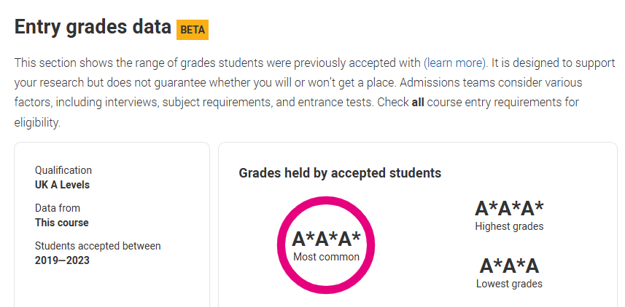
Task: Click the 'Qualification' label
Action: pos(63,170)
